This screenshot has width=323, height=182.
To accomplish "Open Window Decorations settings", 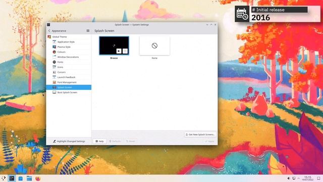I will (x=69, y=57).
